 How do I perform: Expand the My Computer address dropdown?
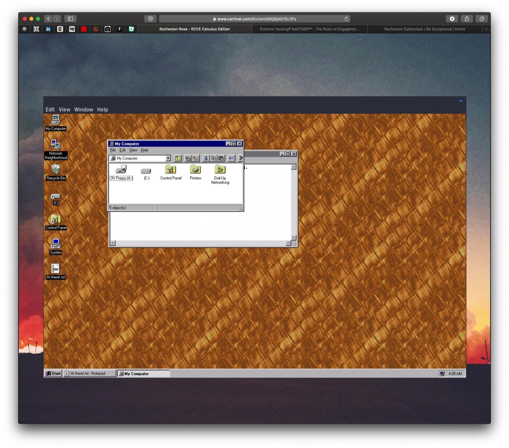[168, 158]
